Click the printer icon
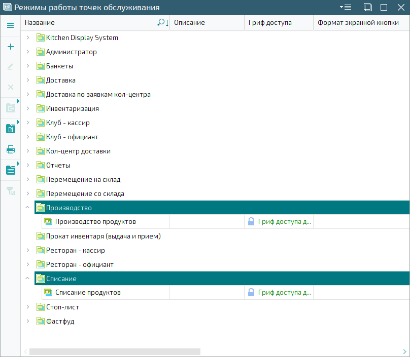This screenshot has width=410, height=357. (x=11, y=149)
